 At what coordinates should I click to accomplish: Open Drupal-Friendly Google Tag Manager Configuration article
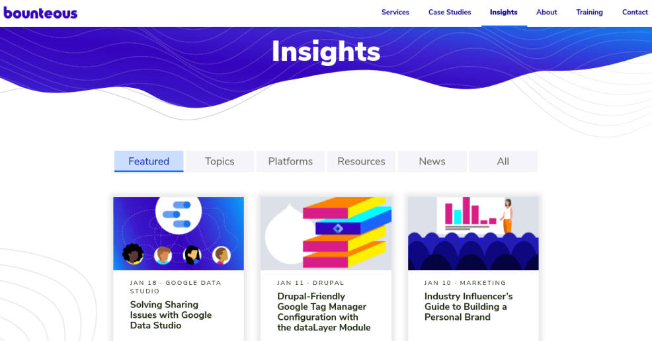tap(323, 312)
